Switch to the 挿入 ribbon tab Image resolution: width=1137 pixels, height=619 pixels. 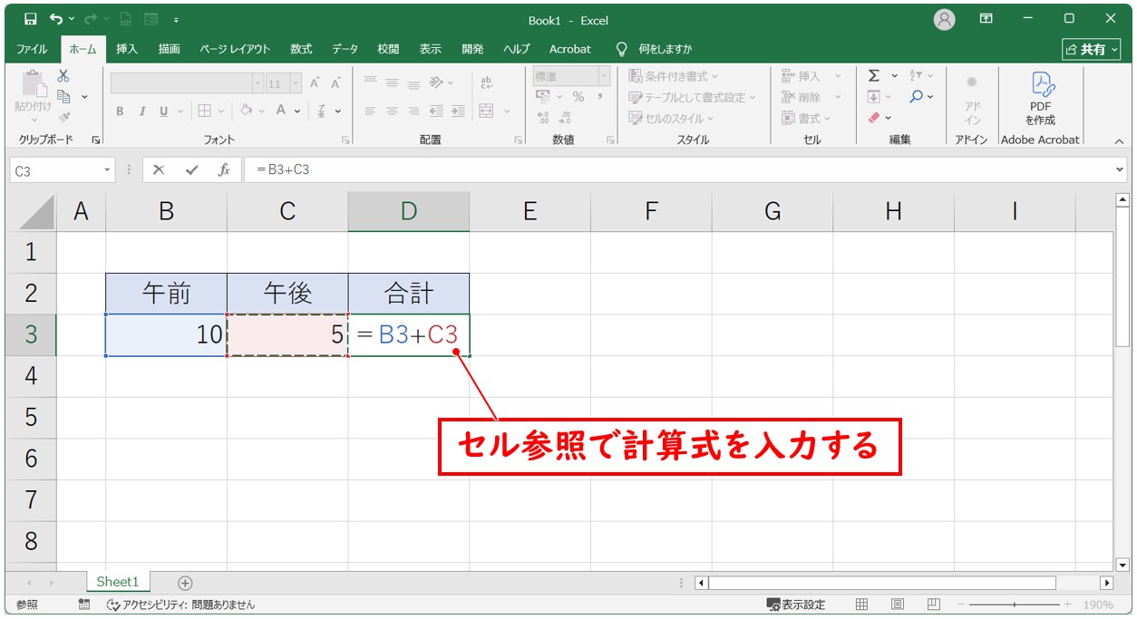coord(126,49)
